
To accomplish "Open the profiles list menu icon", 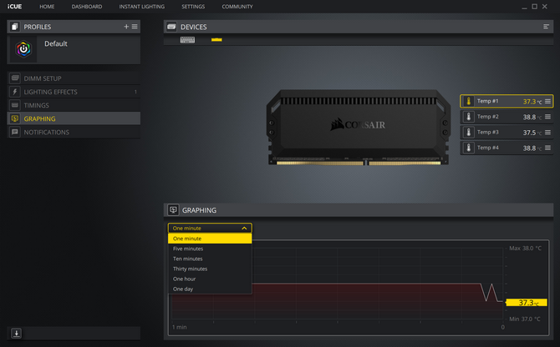I will tap(135, 27).
